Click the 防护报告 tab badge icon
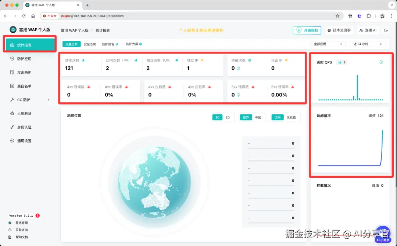 coord(117,44)
